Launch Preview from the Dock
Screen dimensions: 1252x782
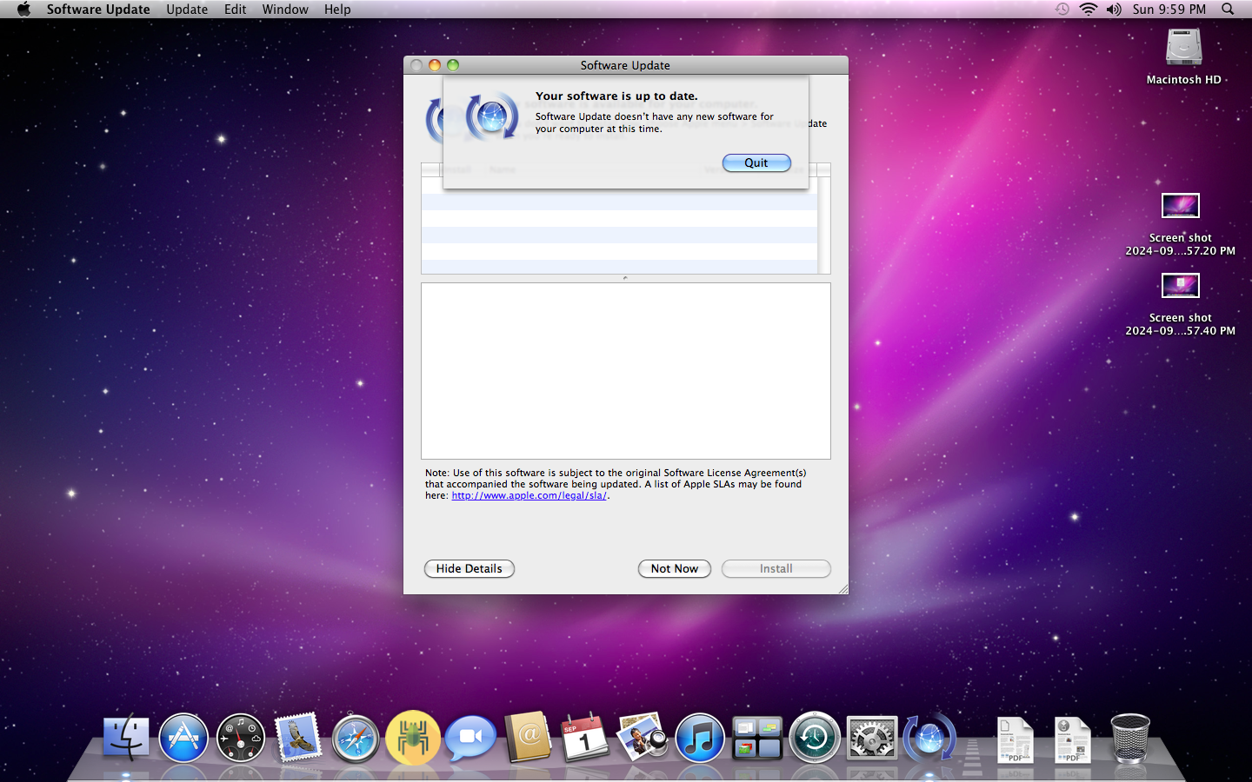(x=643, y=738)
